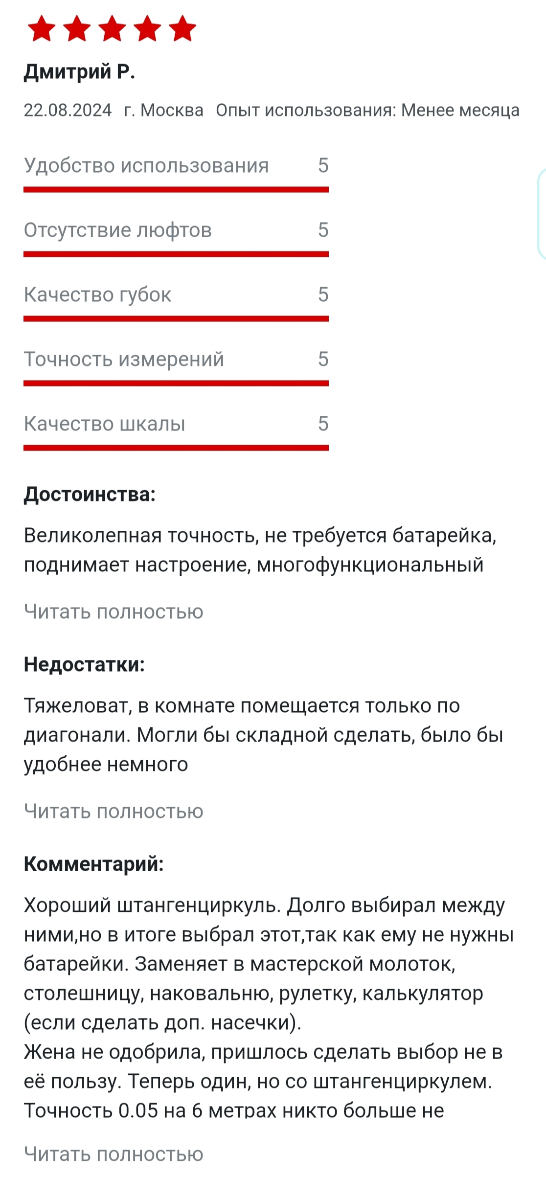
Task: Click the fourth red rating star
Action: [x=147, y=28]
